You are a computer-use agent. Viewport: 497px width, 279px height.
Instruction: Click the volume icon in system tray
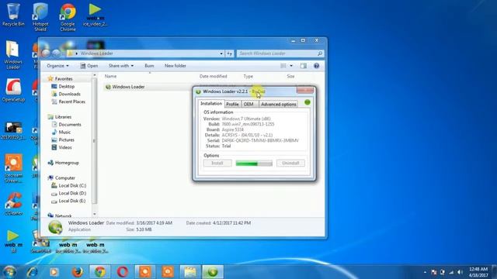coord(461,272)
